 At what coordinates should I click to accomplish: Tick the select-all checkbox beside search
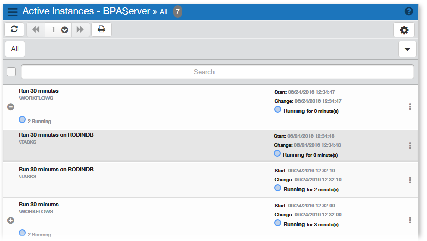(11, 72)
